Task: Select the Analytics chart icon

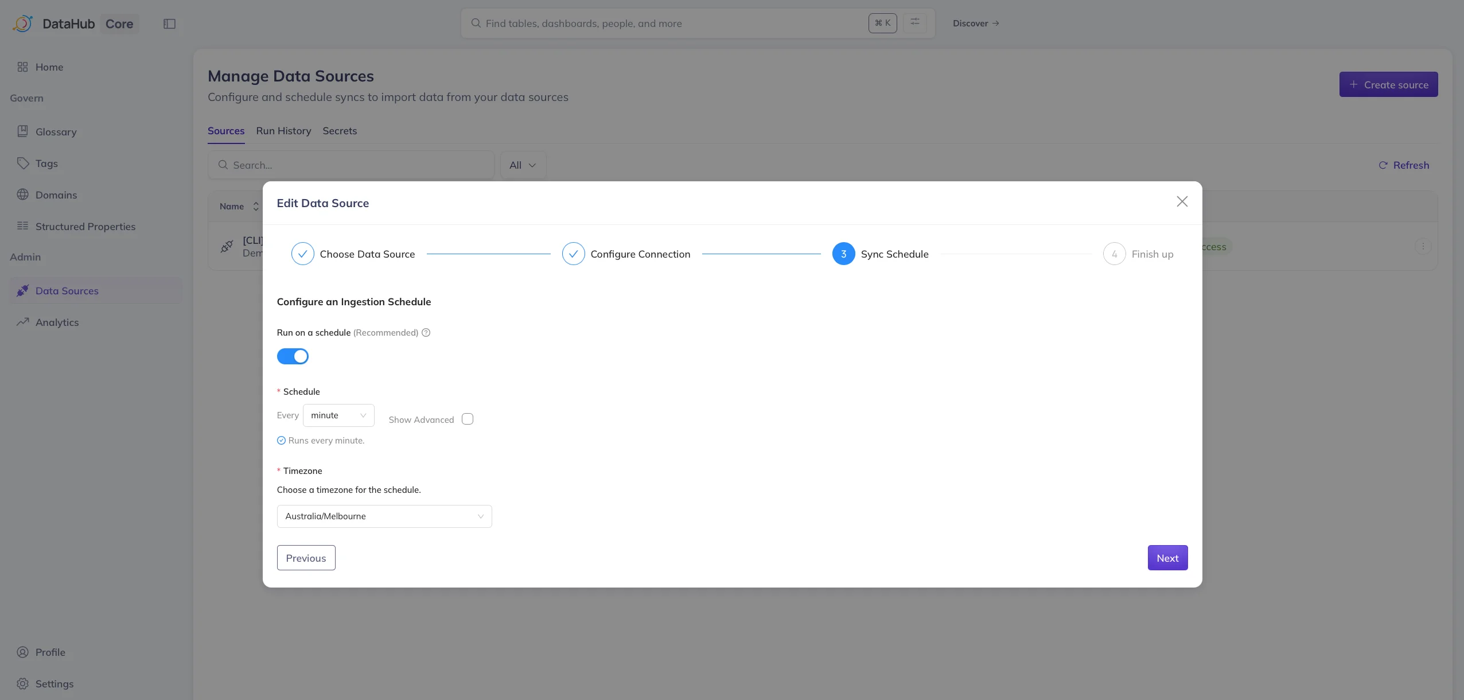Action: pos(23,322)
